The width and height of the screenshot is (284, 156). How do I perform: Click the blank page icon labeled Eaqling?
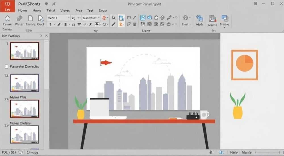[x=30, y=18]
